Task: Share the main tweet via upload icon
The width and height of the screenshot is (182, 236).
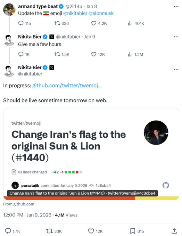Action: click(x=174, y=231)
